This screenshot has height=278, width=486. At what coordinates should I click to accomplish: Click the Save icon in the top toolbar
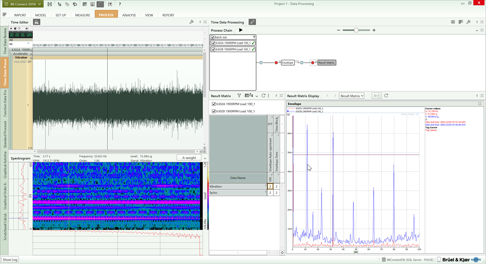[50, 4]
